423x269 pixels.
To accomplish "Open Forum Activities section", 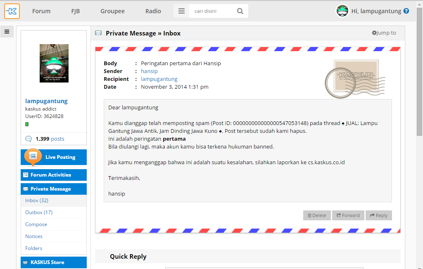I will 54,175.
